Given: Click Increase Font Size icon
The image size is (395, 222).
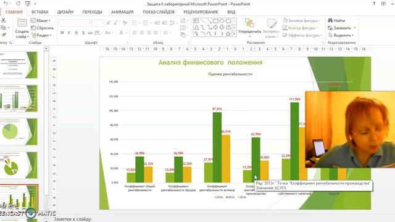Looking at the screenshot, I should tap(109, 23).
